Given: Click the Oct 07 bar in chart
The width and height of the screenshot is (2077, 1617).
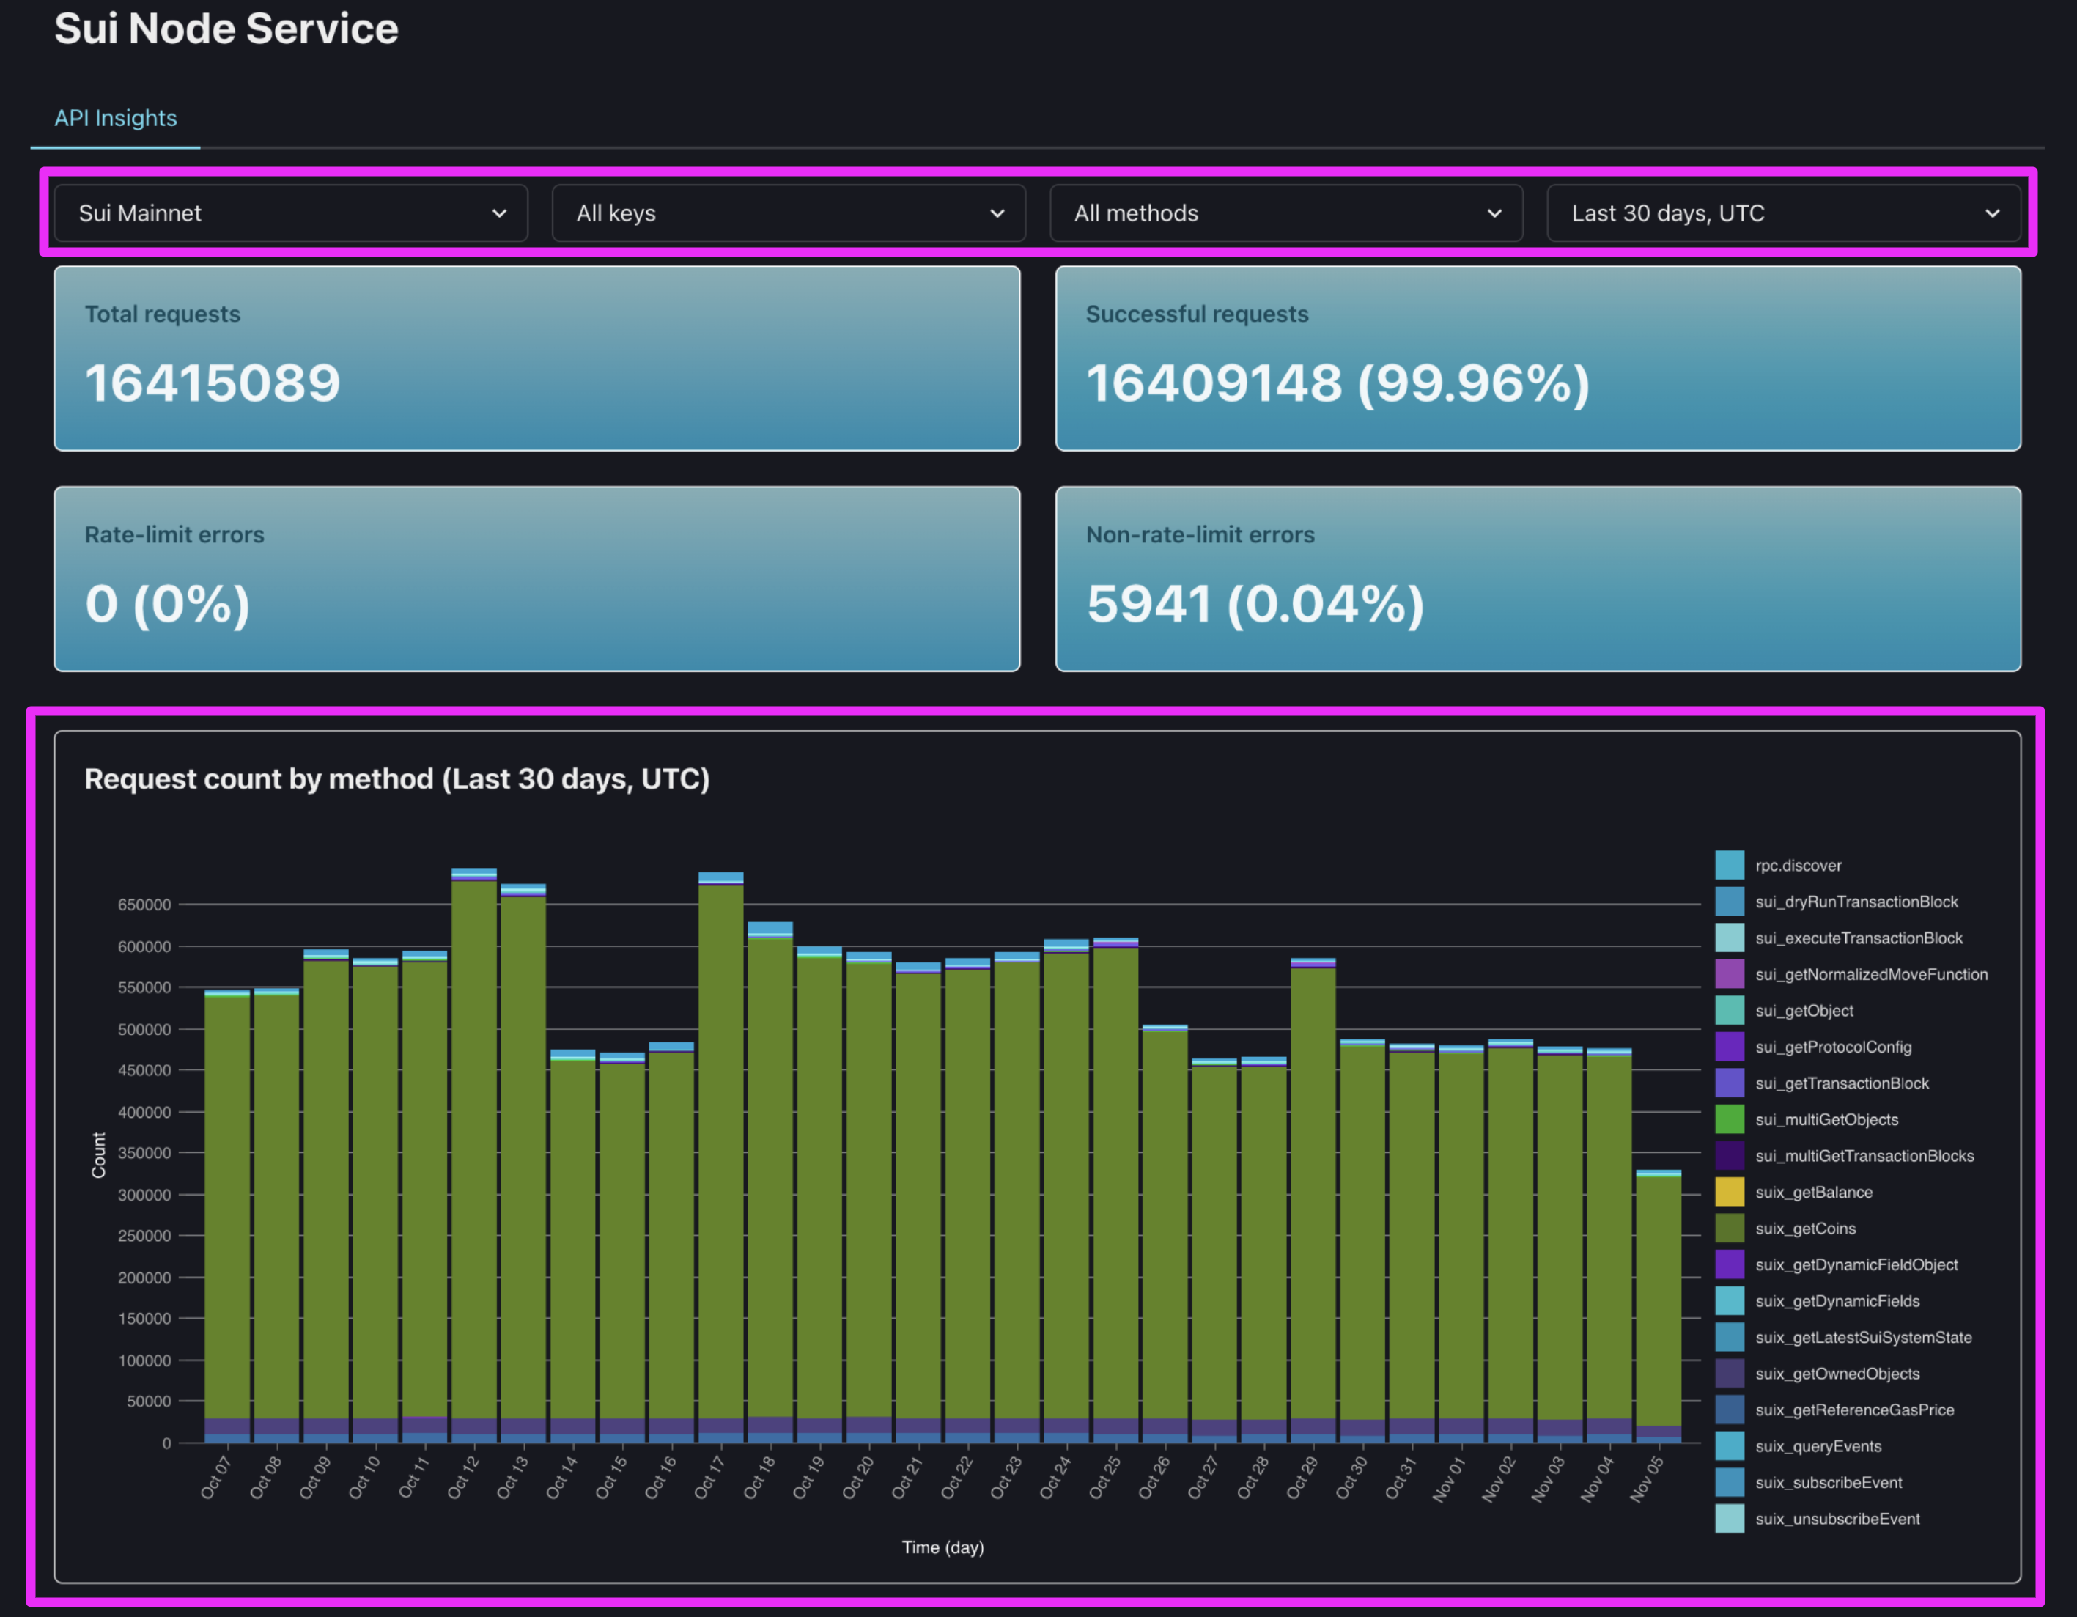Looking at the screenshot, I should click(227, 1217).
